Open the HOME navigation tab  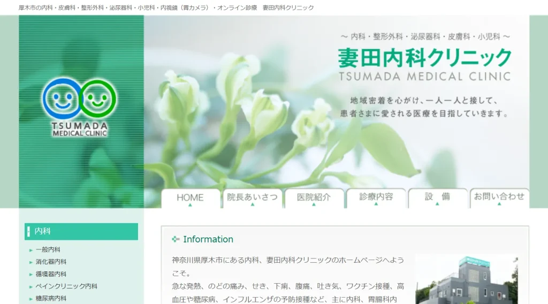coord(191,198)
